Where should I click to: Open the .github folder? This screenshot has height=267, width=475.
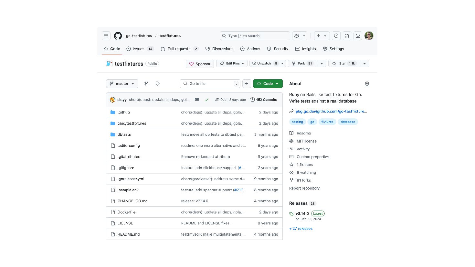(124, 112)
